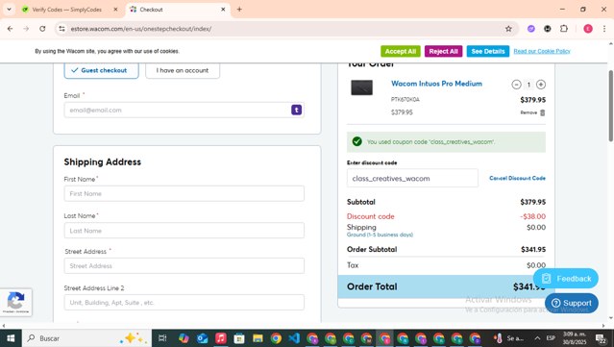Viewport: 614px width, 347px height.
Task: Reject all cookies
Action: pyautogui.click(x=443, y=51)
